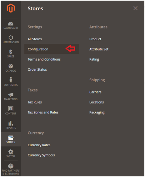The width and height of the screenshot is (145, 177).
Task: Open the Content layout icon
Action: coord(11,109)
